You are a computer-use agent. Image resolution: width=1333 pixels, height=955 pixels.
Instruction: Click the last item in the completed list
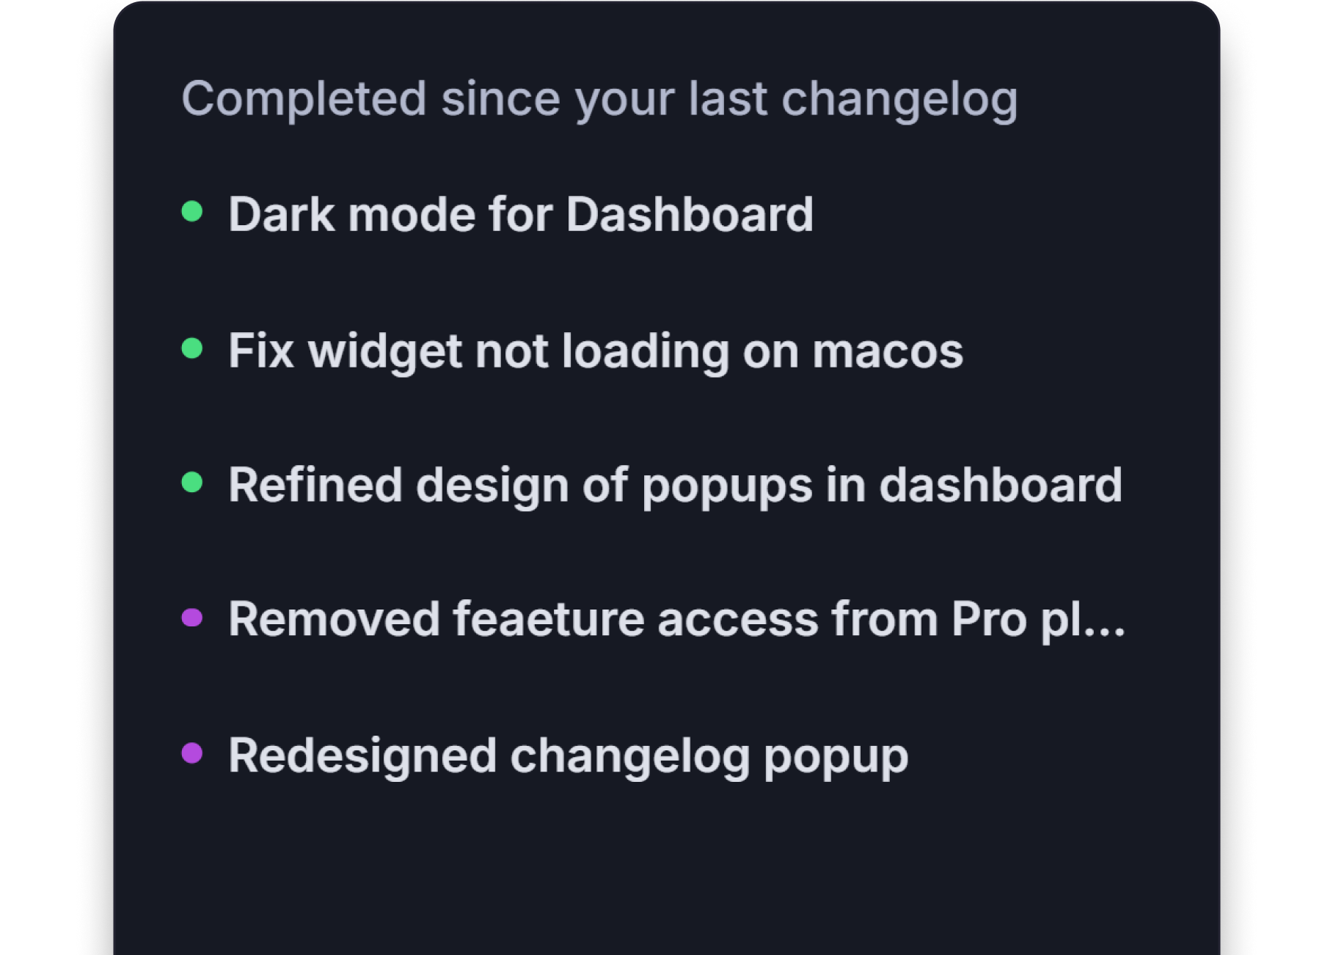[x=568, y=755]
